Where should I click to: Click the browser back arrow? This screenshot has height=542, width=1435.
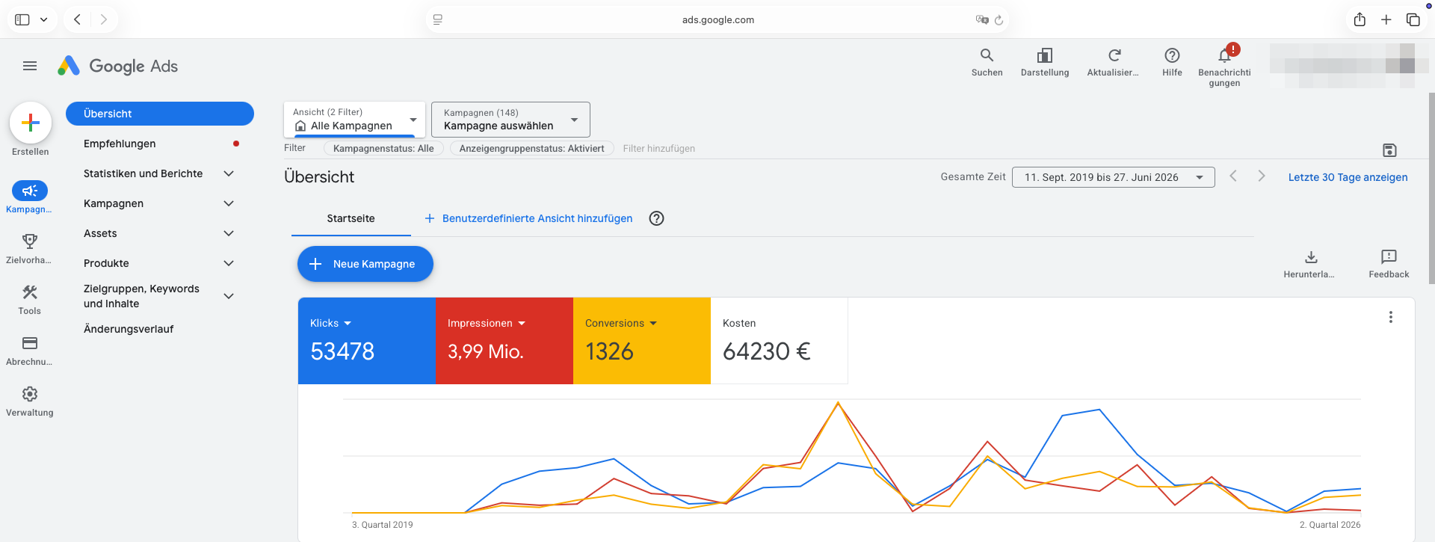coord(77,19)
